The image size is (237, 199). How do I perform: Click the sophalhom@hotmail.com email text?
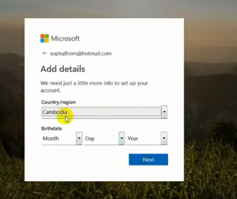click(81, 53)
